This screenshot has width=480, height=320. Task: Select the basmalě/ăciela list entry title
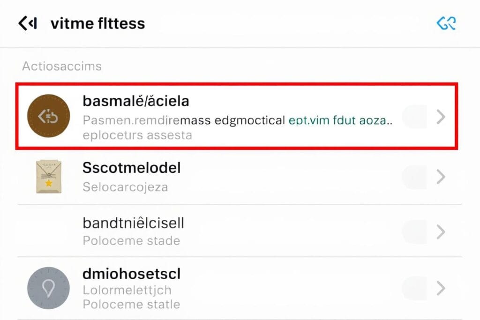(136, 100)
